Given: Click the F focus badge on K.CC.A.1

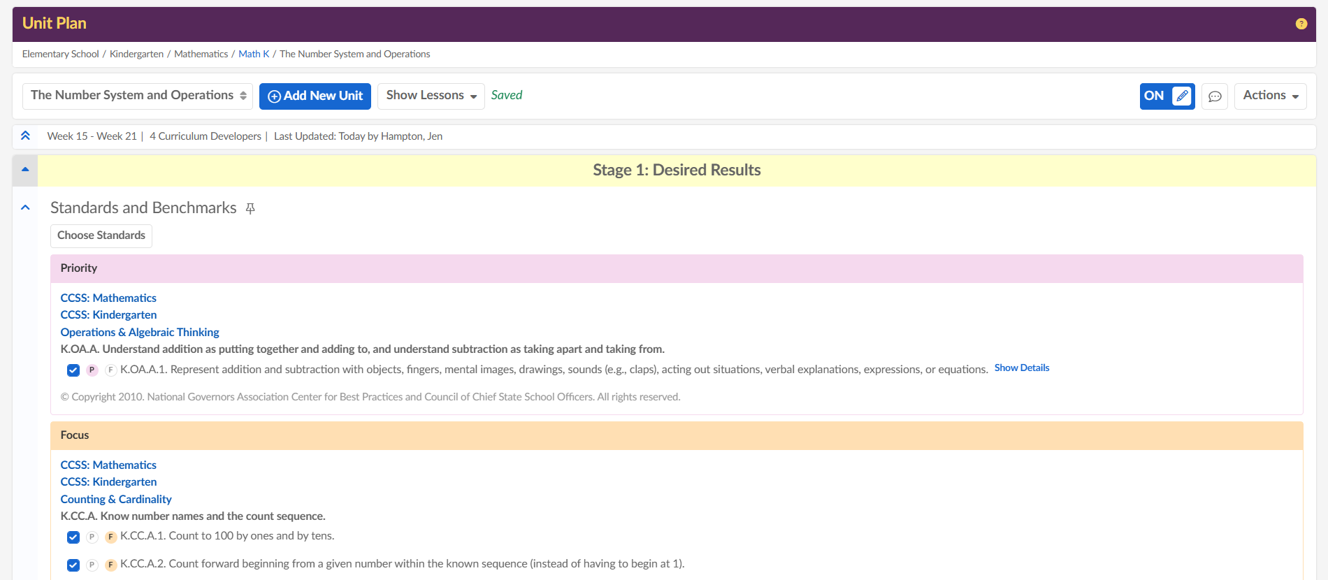Looking at the screenshot, I should [x=110, y=537].
